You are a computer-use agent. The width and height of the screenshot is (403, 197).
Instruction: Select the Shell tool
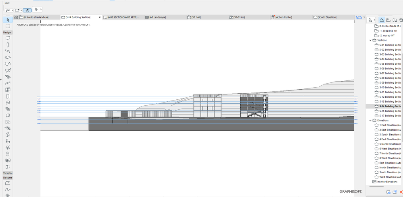(8, 70)
